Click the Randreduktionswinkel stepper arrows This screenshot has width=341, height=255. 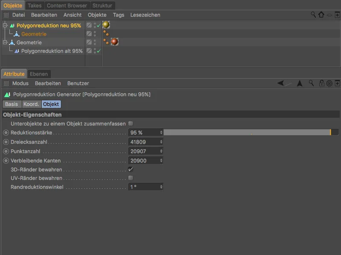(x=161, y=187)
